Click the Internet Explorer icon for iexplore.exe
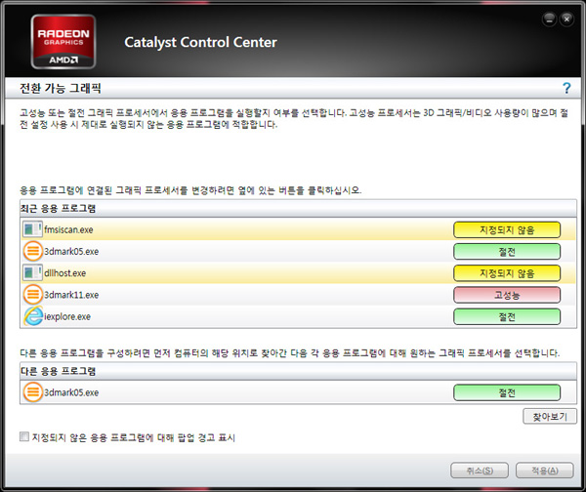586x492 pixels. click(33, 316)
